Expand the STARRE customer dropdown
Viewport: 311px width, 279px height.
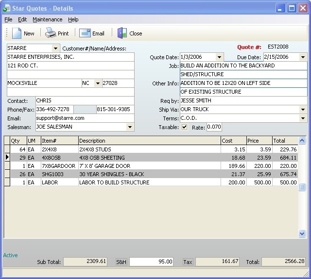click(x=55, y=48)
